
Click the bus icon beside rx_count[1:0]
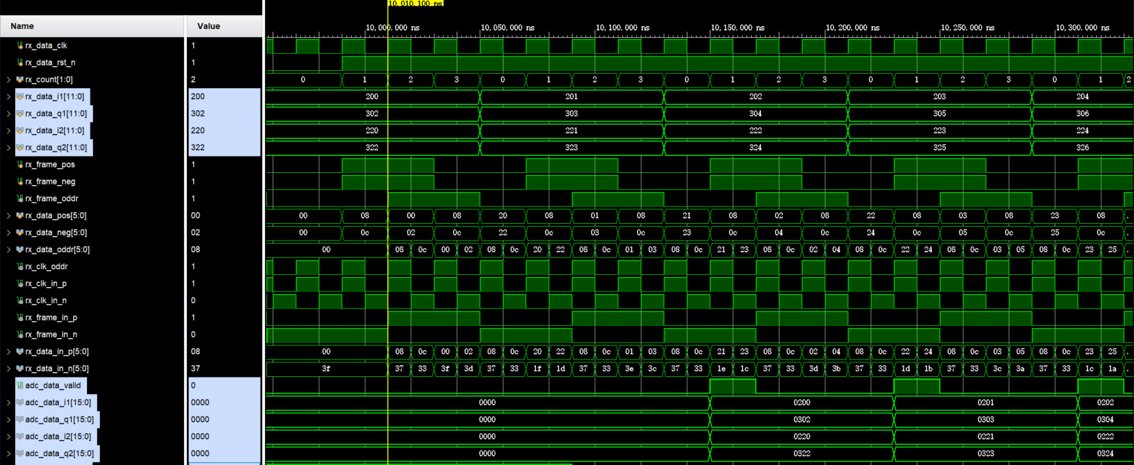(20, 80)
